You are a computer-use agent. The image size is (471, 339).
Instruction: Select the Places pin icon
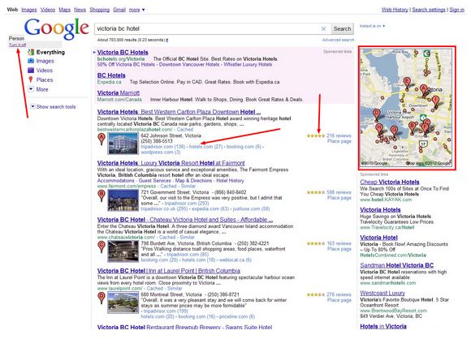[x=31, y=79]
